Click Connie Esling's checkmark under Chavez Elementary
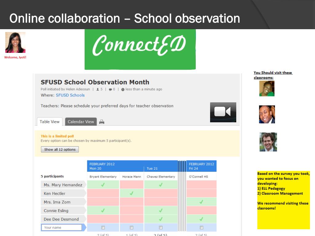This screenshot has width=315, height=236. pyautogui.click(x=161, y=210)
